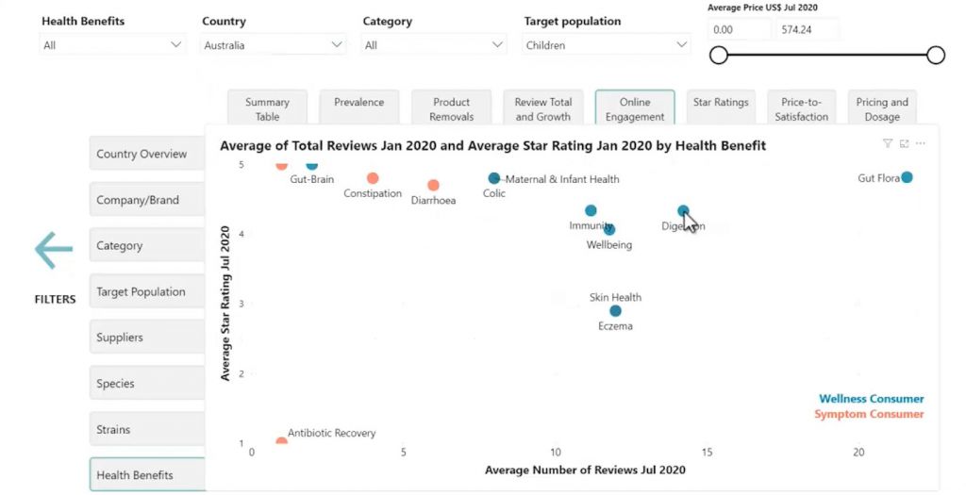Select the Eczema data point

pyautogui.click(x=615, y=311)
